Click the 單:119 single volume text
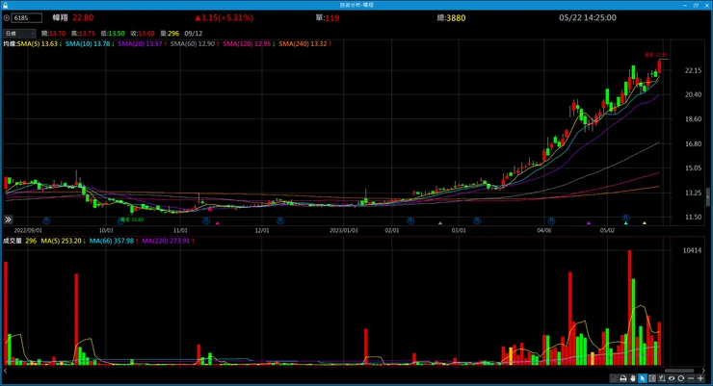Image resolution: width=713 pixels, height=386 pixels. click(328, 17)
